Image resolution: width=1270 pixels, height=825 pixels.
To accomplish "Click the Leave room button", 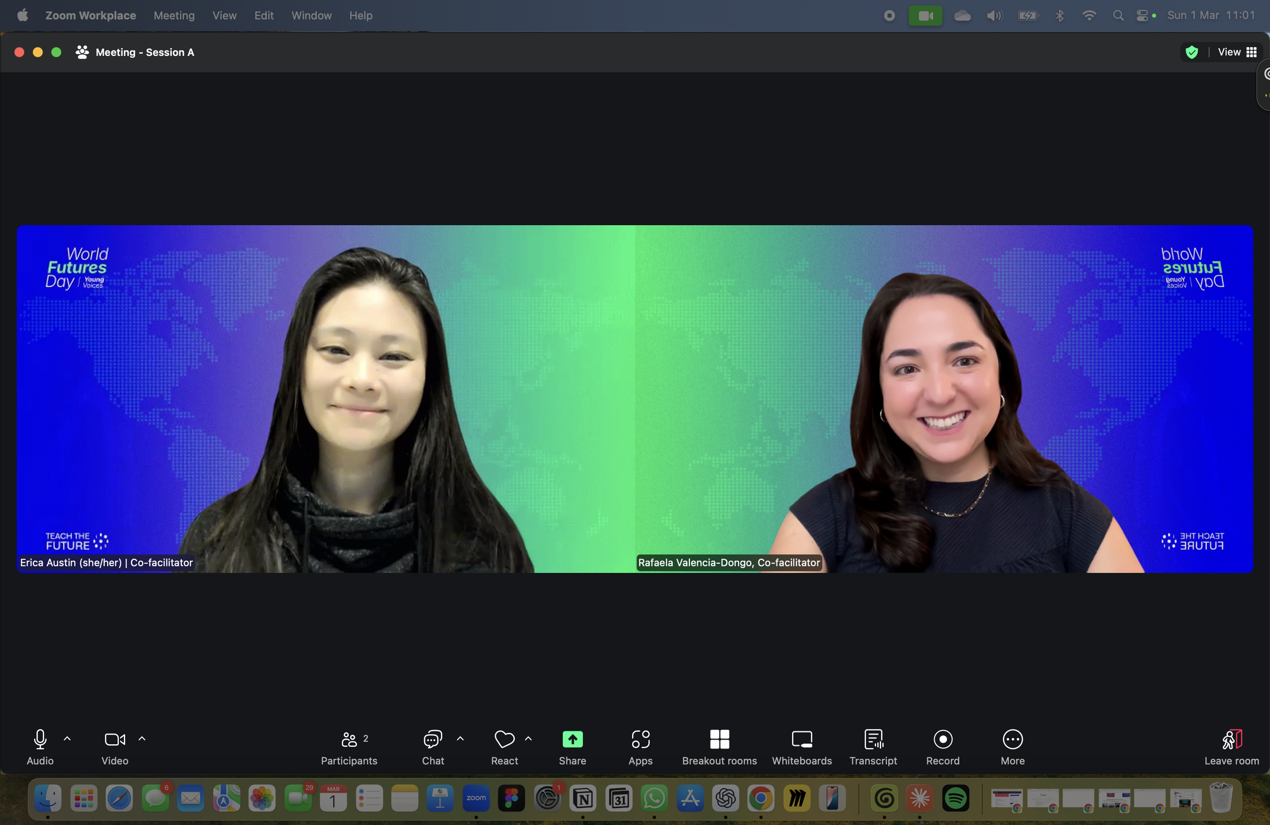I will coord(1231,747).
